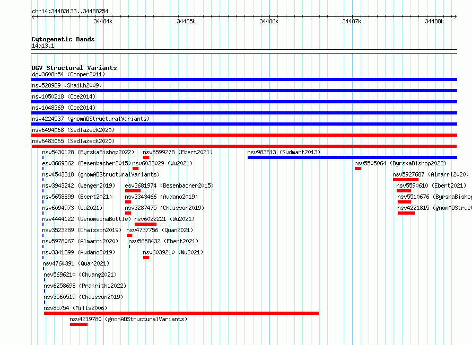This screenshot has height=345, width=472.
Task: Select the esv3669362 (Besenbacher2015) label
Action: [86, 163]
